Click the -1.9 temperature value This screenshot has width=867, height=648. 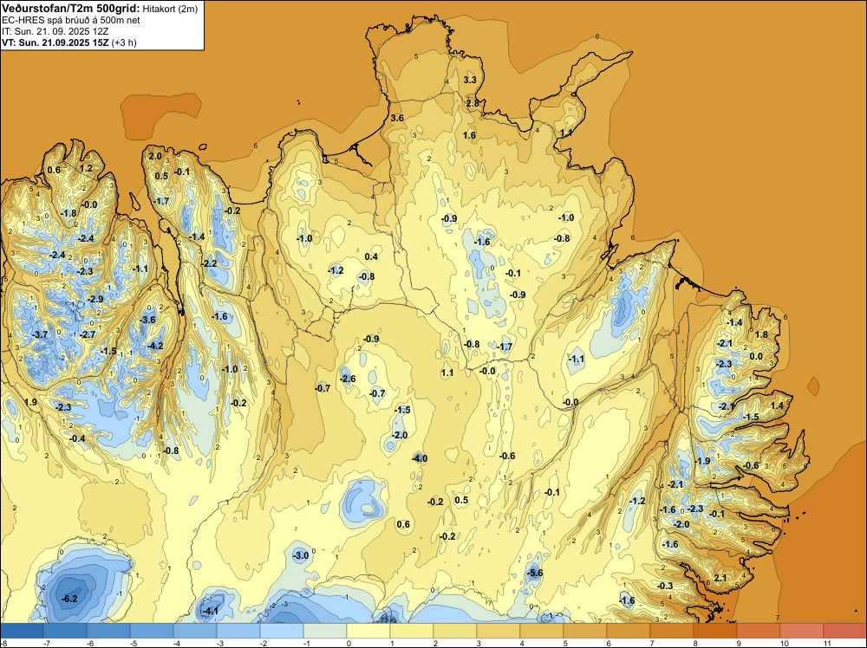(703, 461)
